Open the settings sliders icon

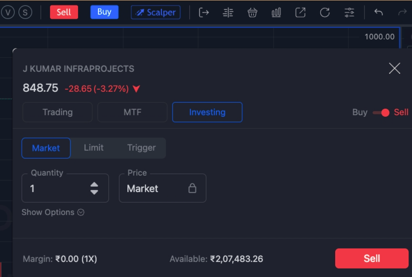[x=349, y=12]
